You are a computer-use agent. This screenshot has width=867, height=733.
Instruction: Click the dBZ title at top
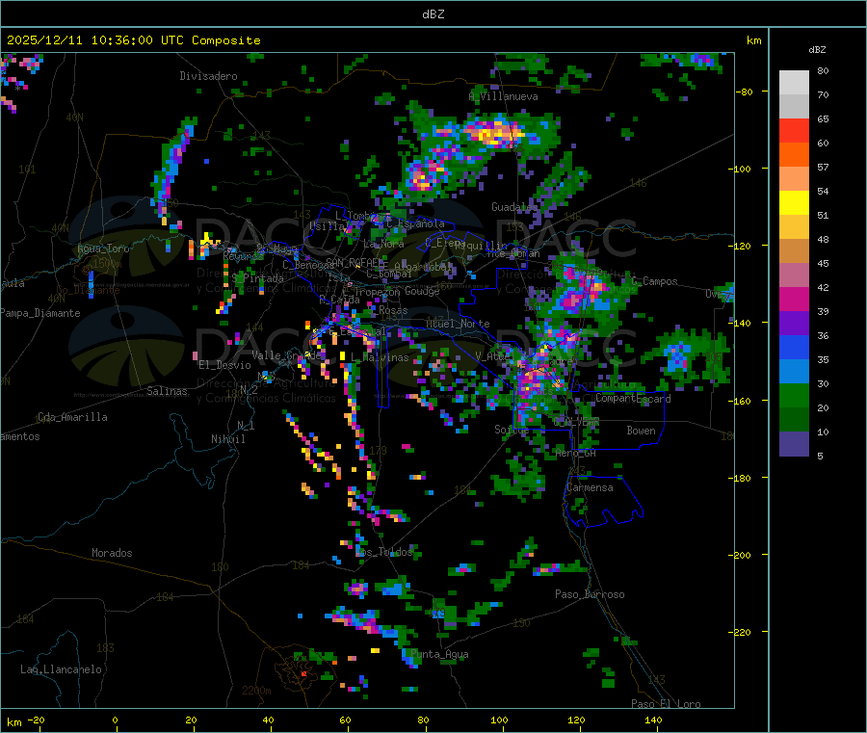click(x=433, y=13)
